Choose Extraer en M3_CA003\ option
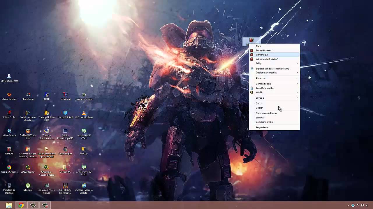The height and width of the screenshot is (209, 373). pyautogui.click(x=274, y=59)
